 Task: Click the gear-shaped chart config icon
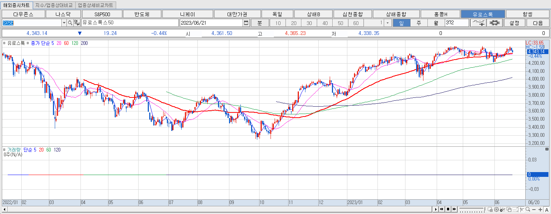[x=495, y=23]
